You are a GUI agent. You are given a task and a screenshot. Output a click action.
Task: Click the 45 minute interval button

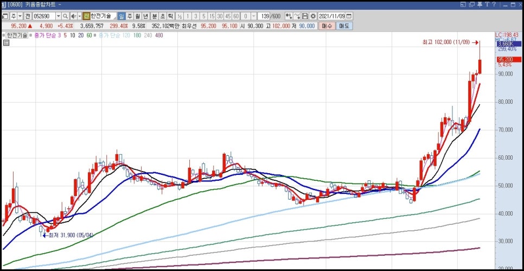pyautogui.click(x=228, y=16)
